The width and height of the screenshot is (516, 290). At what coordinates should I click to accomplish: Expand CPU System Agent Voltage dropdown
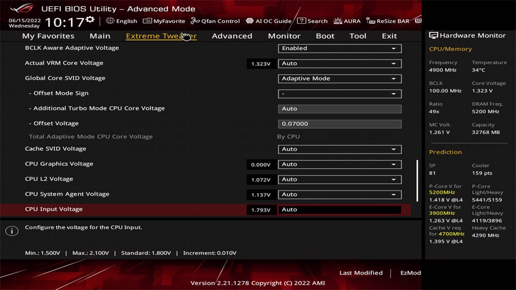(340, 194)
